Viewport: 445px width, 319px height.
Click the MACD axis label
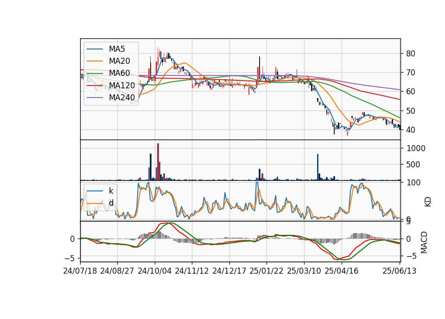[424, 242]
